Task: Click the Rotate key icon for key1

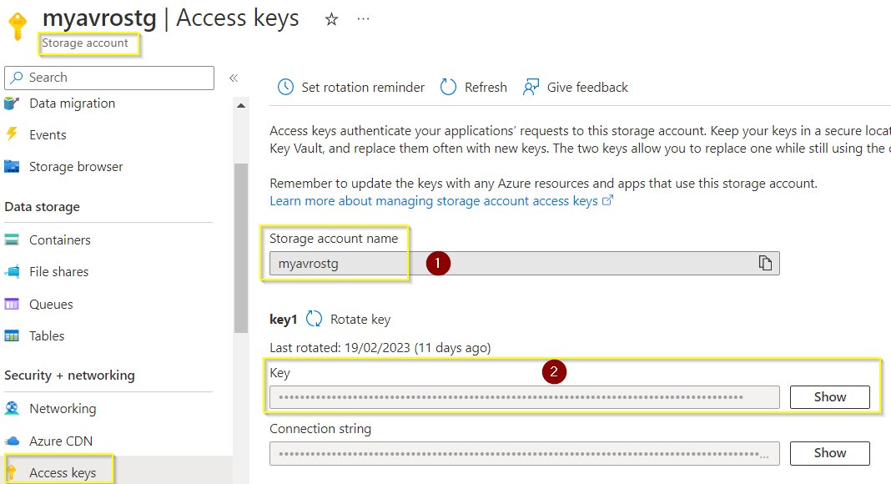Action: coord(315,319)
